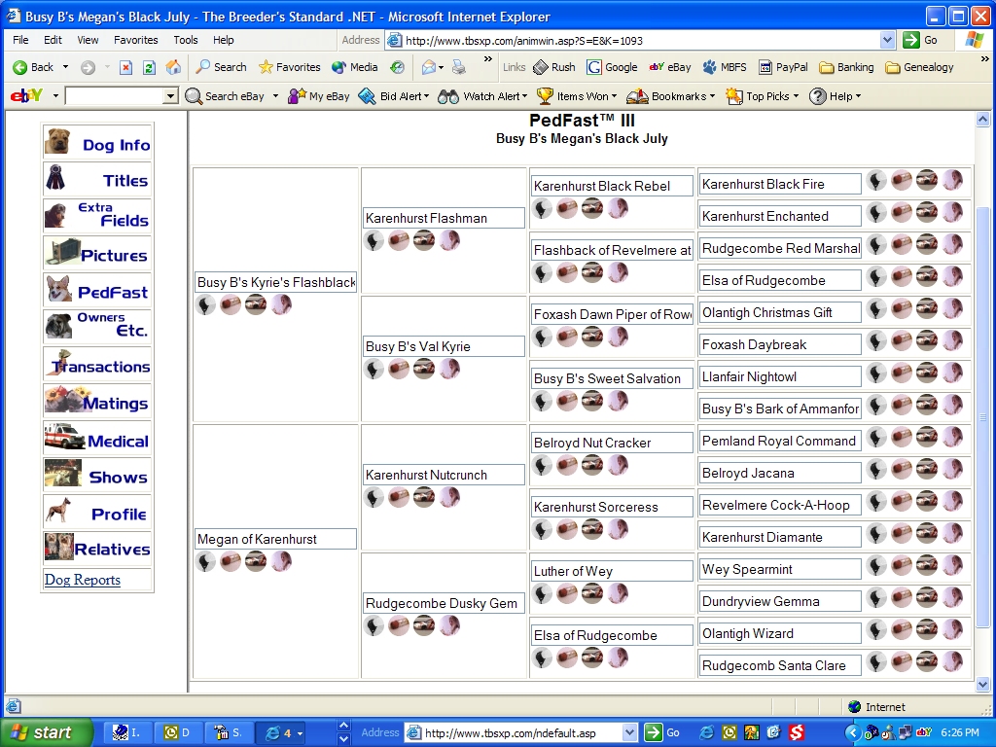This screenshot has width=996, height=747.
Task: Open the Favorites menu
Action: pos(135,40)
